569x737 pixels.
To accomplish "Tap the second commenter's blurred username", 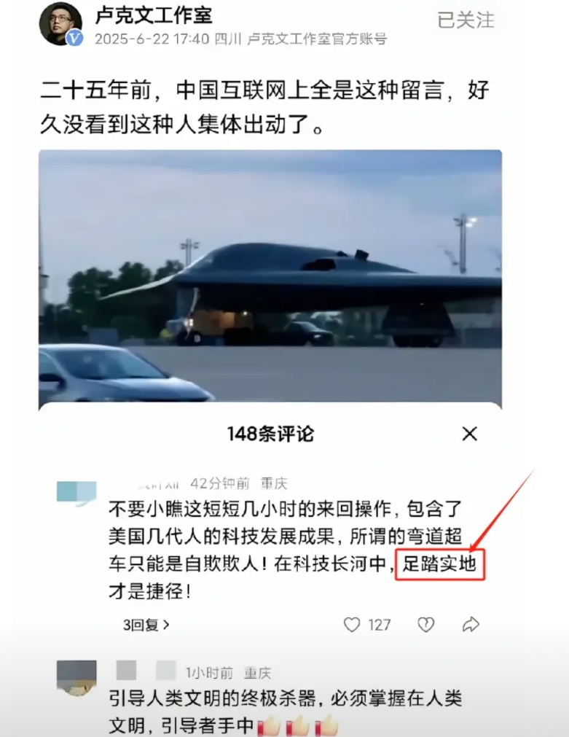I will 146,671.
